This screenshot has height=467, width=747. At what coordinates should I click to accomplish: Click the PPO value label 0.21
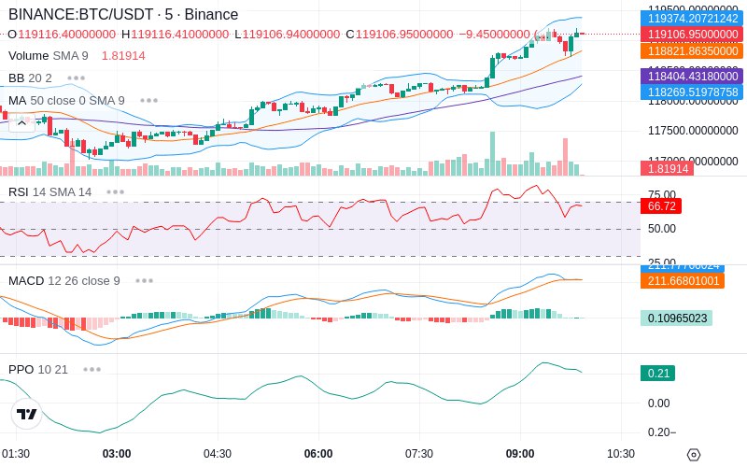658,373
